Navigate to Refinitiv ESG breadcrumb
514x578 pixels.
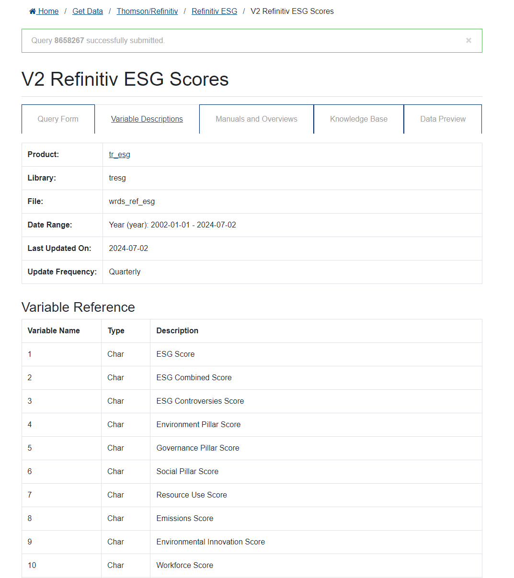click(214, 11)
